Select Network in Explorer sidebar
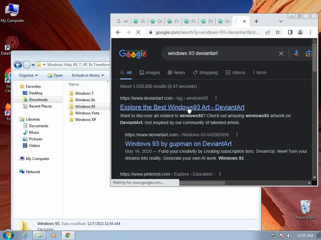321x240 pixels. pyautogui.click(x=33, y=172)
